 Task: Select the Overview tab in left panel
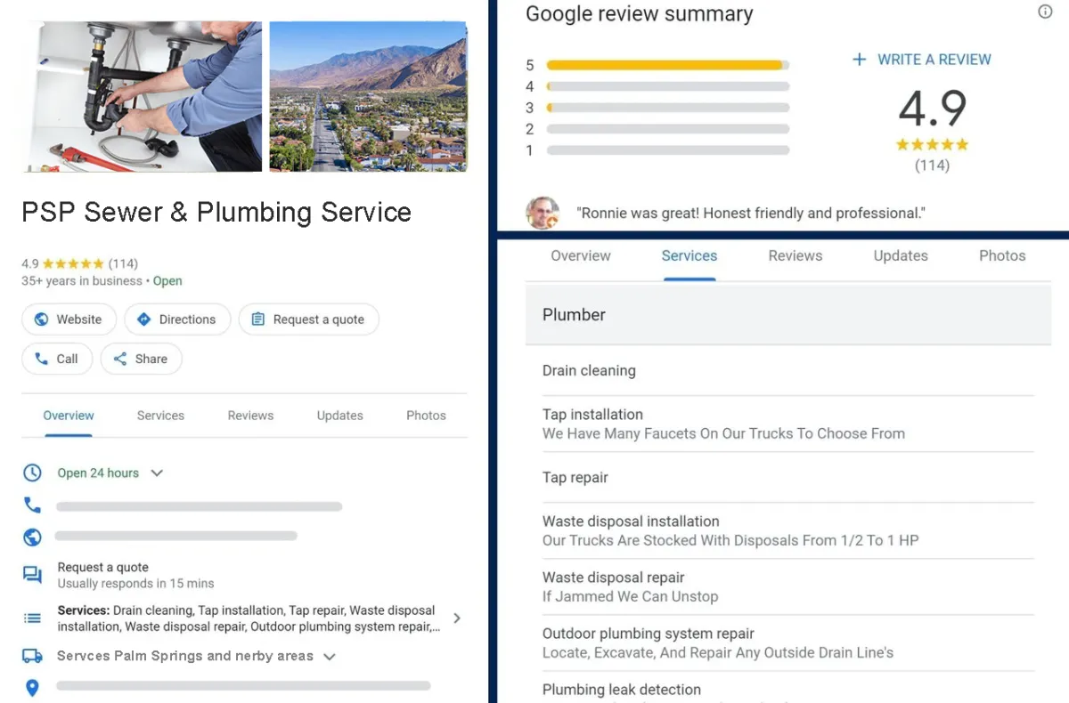click(69, 416)
